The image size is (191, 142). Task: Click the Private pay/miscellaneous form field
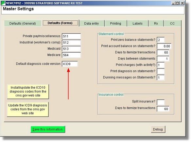[x=71, y=36]
